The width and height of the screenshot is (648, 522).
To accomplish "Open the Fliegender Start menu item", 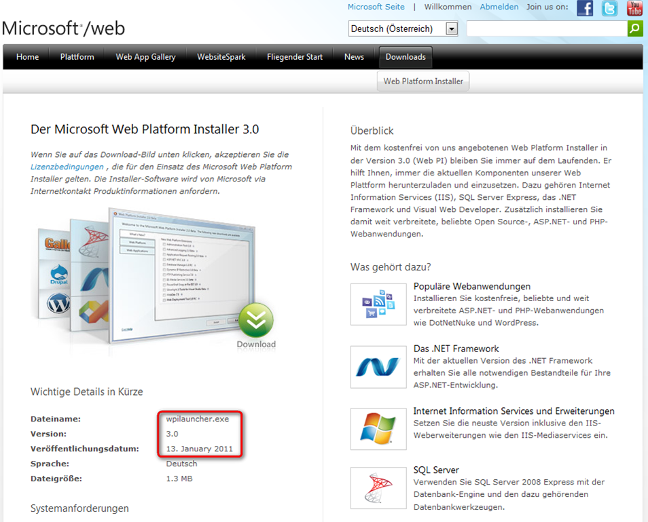I will coord(295,56).
